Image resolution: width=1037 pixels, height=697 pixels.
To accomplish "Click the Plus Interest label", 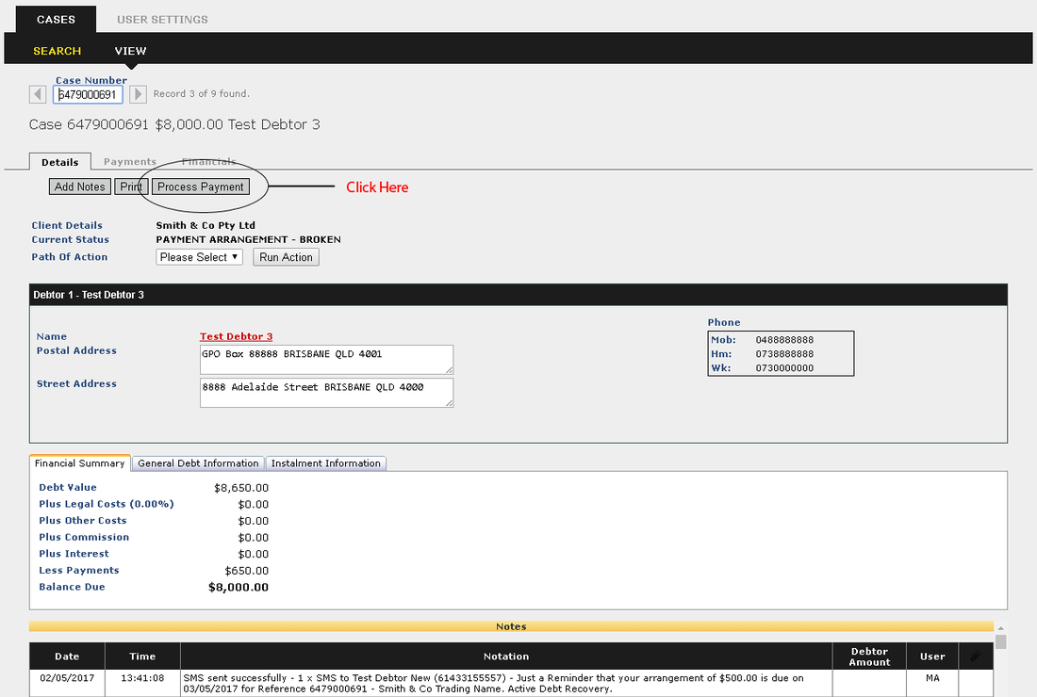I will tap(74, 554).
